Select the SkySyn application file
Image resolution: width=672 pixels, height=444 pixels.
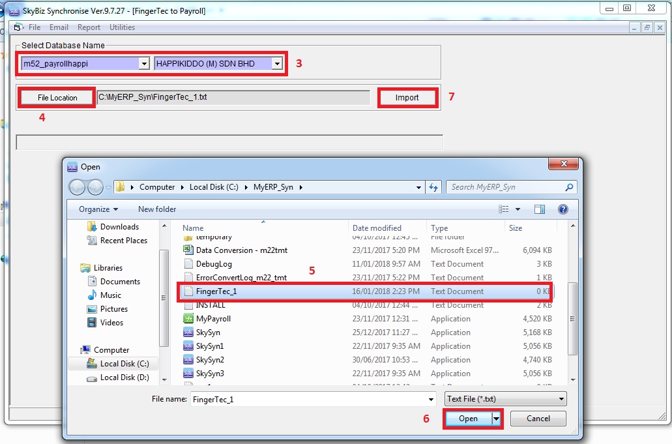coord(208,333)
